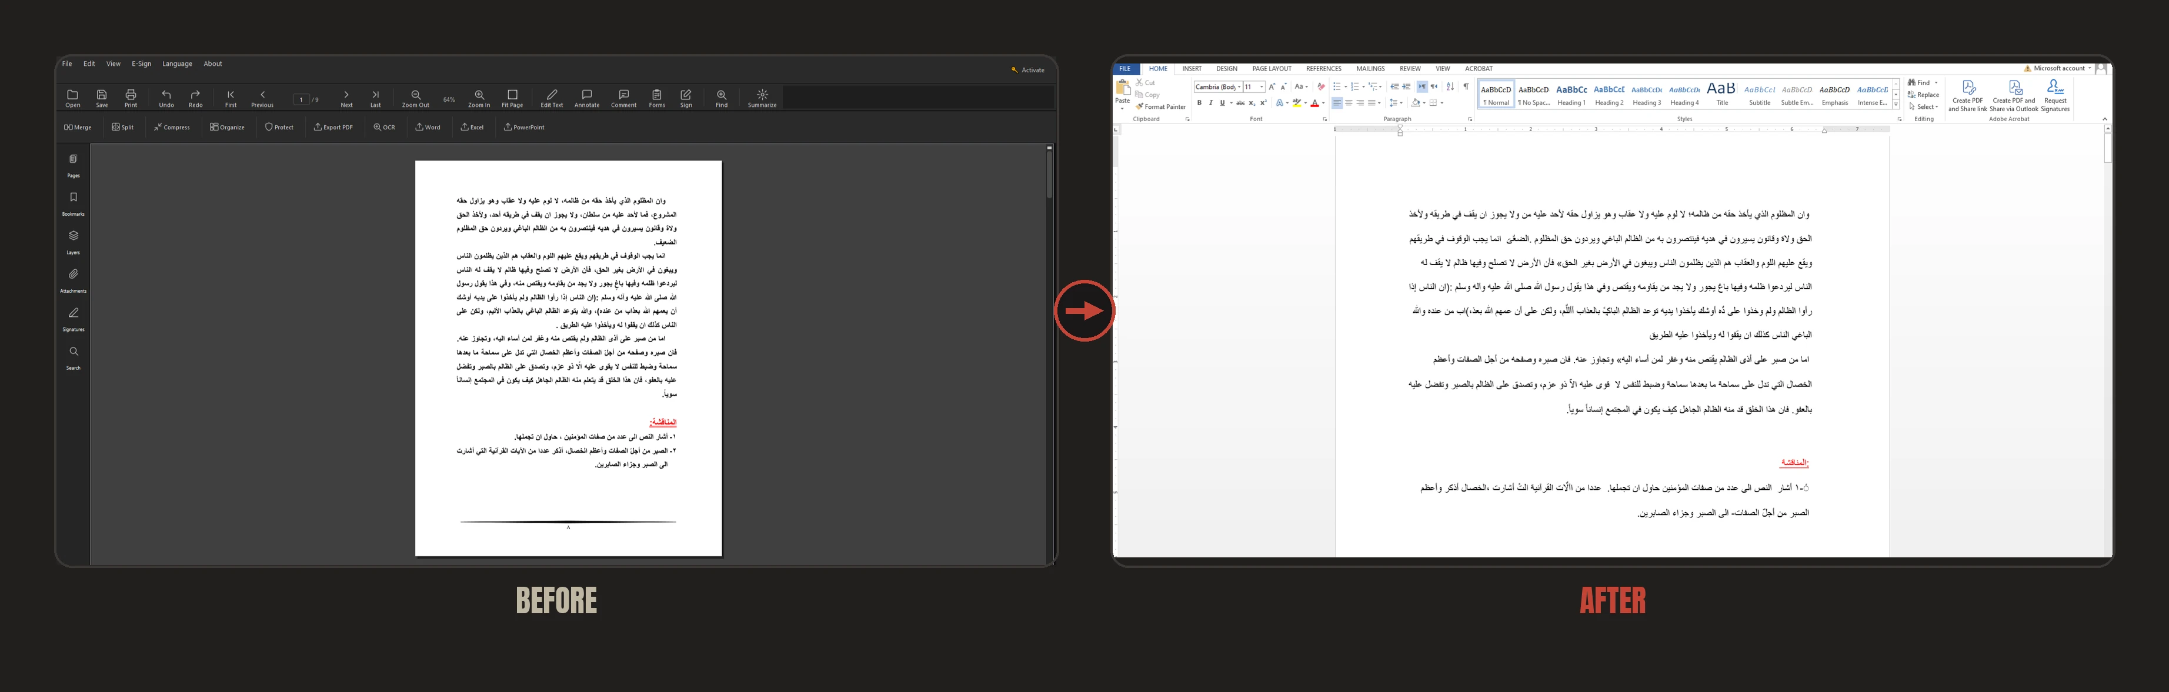This screenshot has height=692, width=2169.
Task: Open the Annotate tool
Action: coord(587,99)
